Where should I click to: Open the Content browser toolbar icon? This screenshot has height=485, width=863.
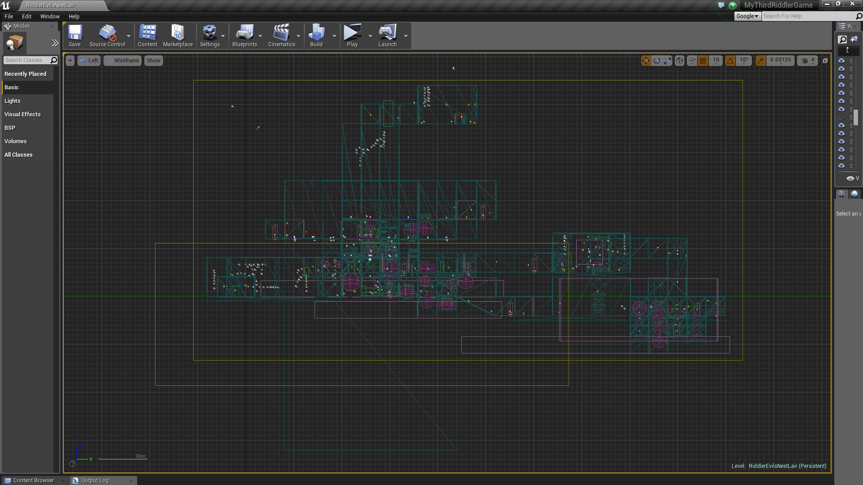(x=147, y=35)
